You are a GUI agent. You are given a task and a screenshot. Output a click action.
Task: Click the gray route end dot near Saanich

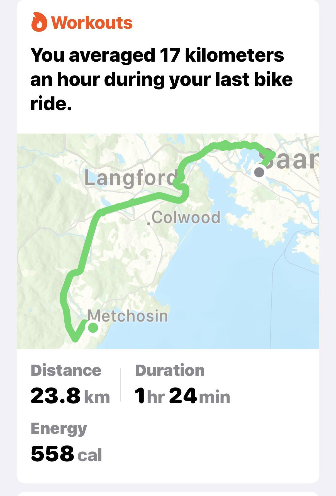pyautogui.click(x=259, y=172)
